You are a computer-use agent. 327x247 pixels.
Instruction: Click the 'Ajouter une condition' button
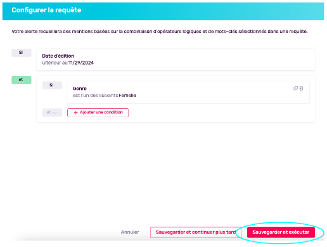(98, 113)
